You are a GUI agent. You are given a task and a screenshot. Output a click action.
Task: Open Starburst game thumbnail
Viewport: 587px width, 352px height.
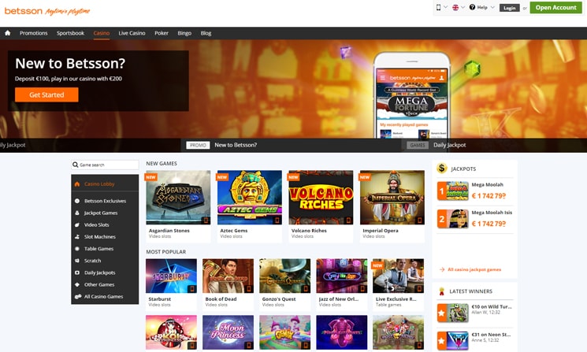[172, 276]
